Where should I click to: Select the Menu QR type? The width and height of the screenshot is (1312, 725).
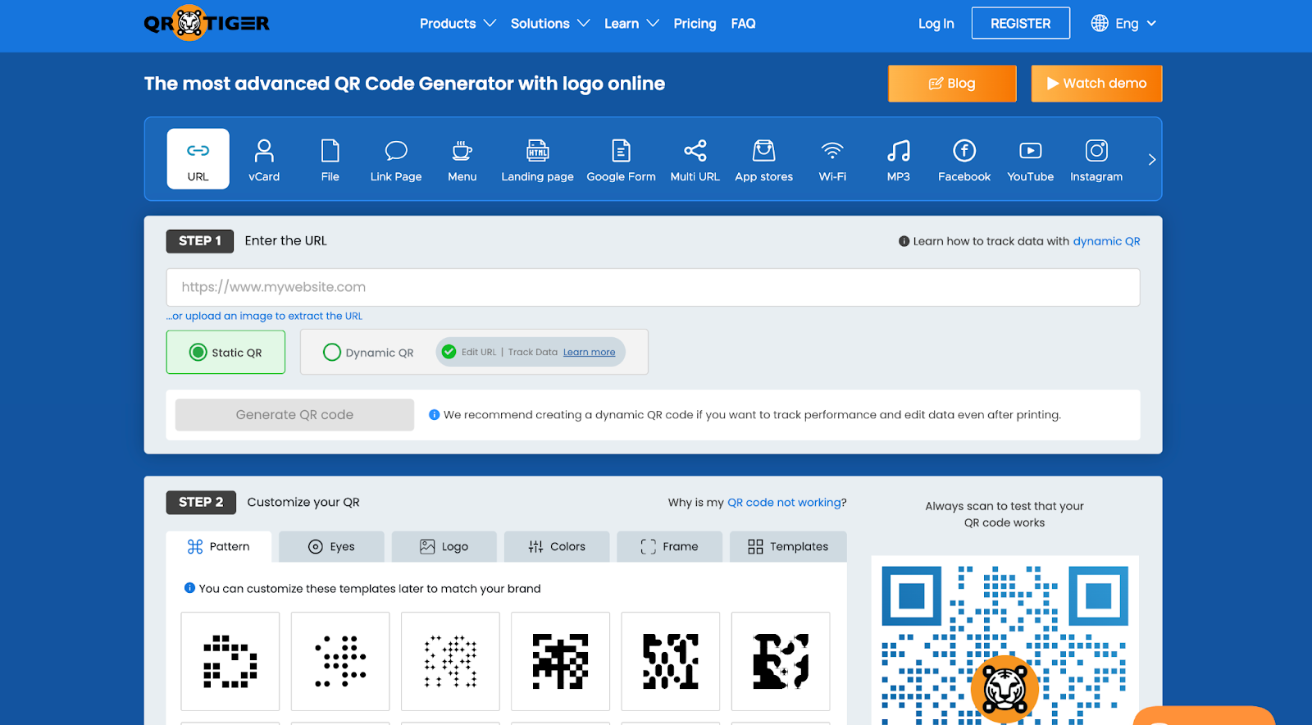tap(462, 159)
